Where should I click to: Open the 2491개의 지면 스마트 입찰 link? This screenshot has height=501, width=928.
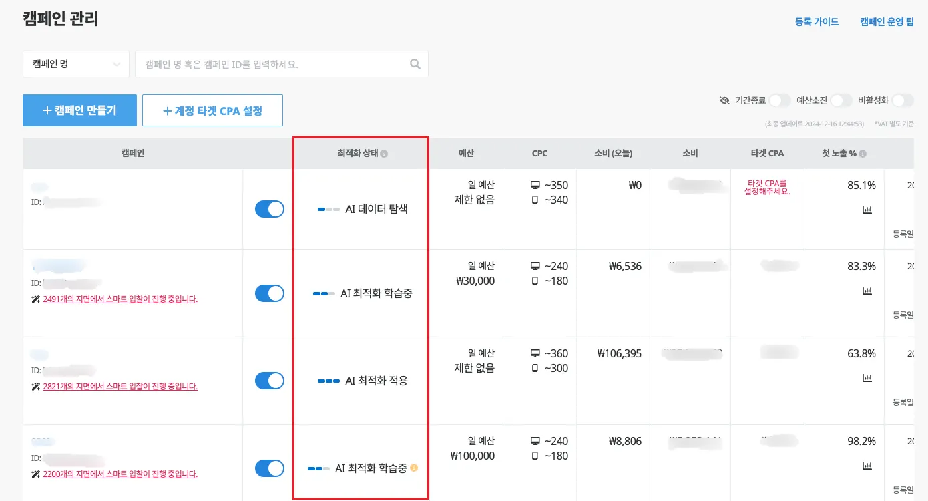point(120,299)
